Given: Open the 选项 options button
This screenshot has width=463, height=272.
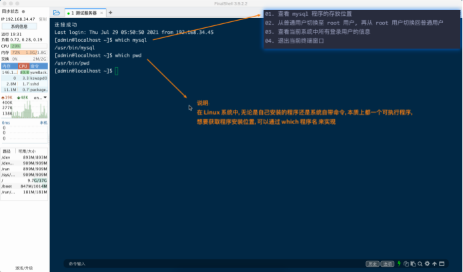Looking at the screenshot, I should point(387,264).
